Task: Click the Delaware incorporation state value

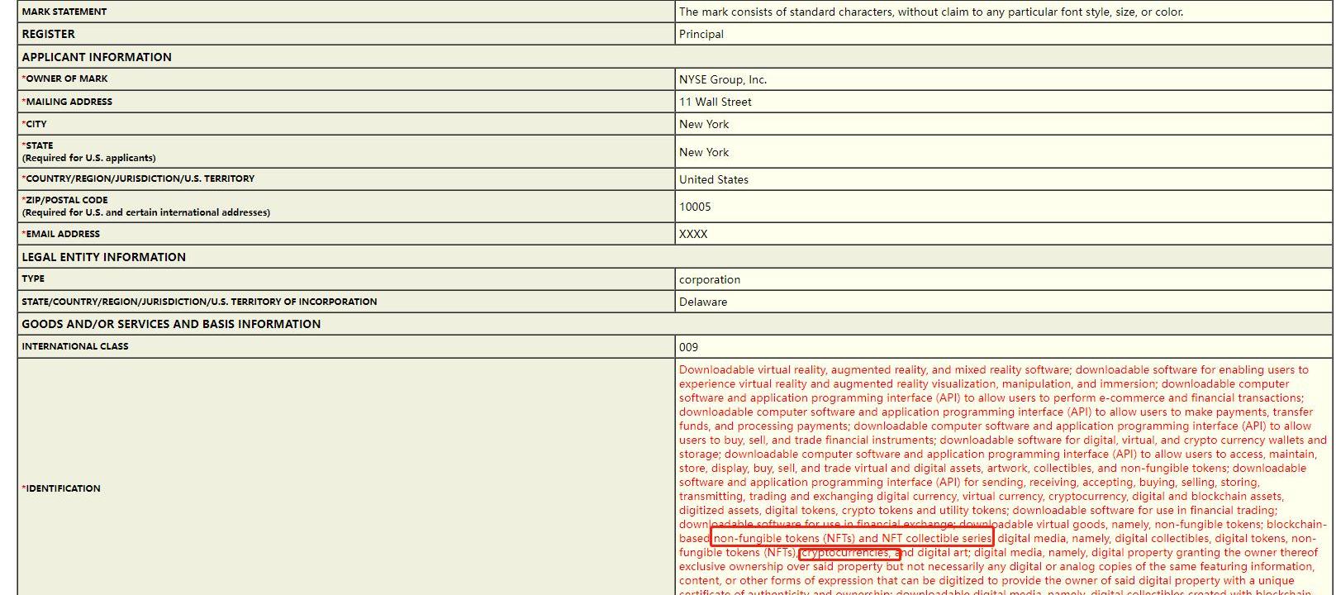Action: (x=702, y=302)
